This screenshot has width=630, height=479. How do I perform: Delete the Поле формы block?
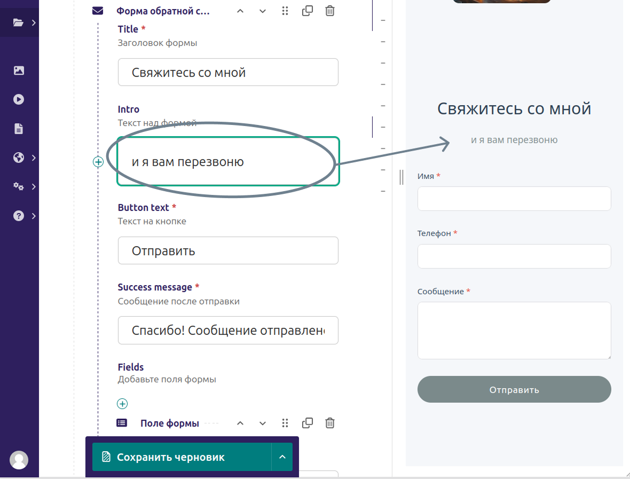(x=330, y=423)
